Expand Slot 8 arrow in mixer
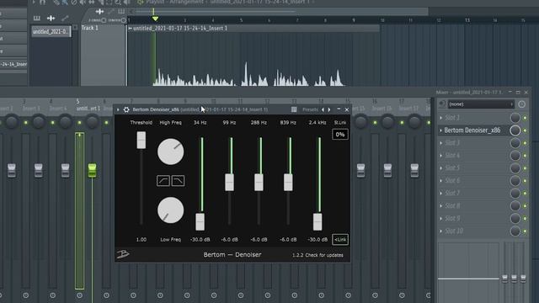539x303 pixels. tap(441, 205)
